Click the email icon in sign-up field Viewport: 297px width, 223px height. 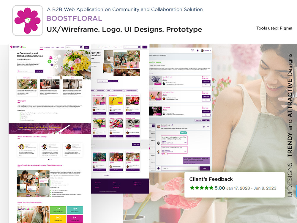tap(18, 71)
